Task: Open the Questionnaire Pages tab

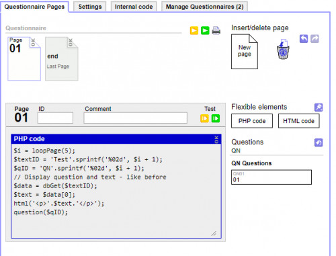Action: coord(34,7)
